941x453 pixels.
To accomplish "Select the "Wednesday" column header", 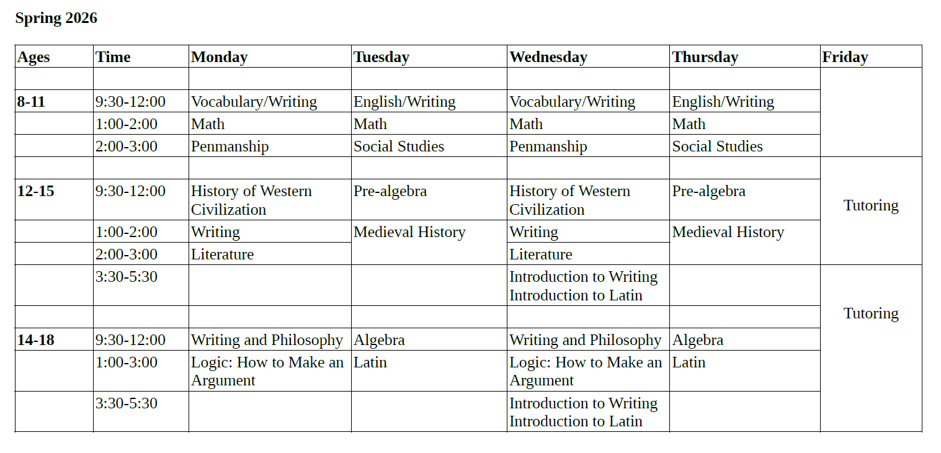I will pos(548,57).
